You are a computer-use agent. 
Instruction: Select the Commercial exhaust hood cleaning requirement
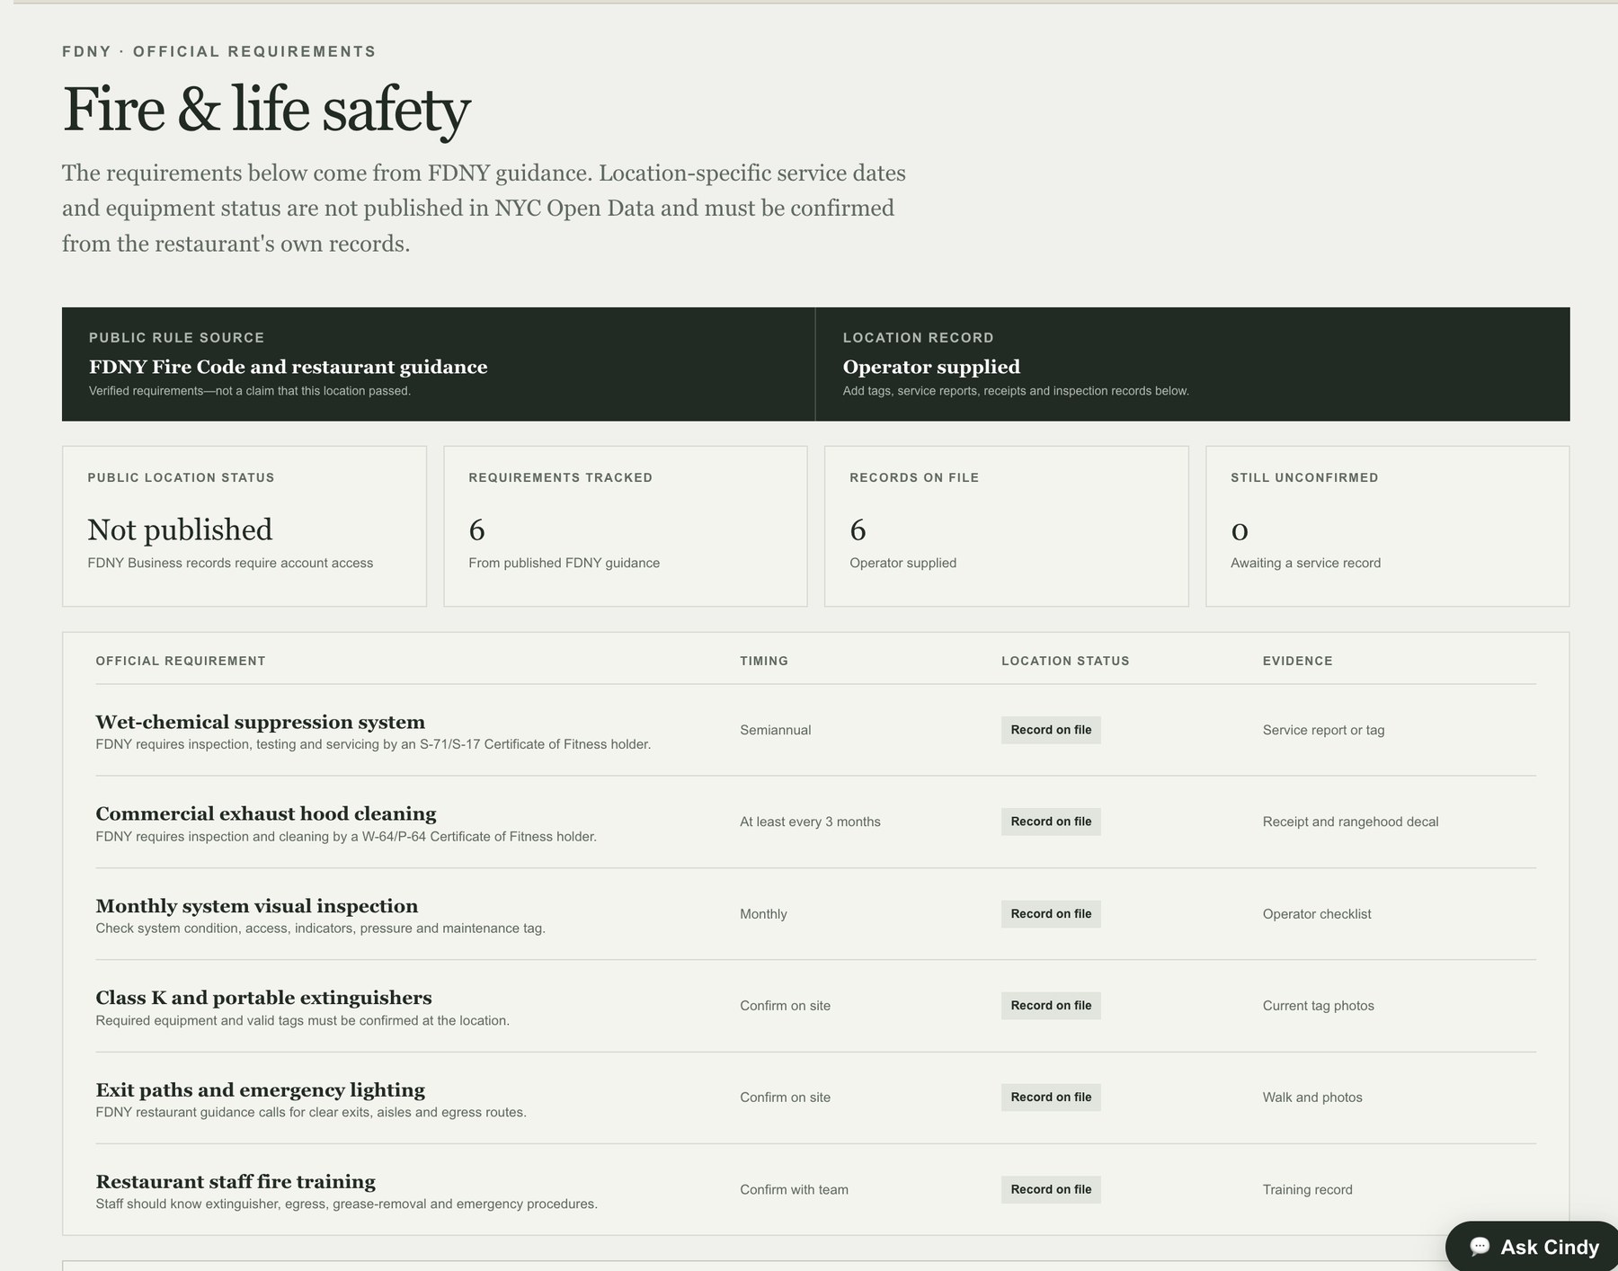265,813
